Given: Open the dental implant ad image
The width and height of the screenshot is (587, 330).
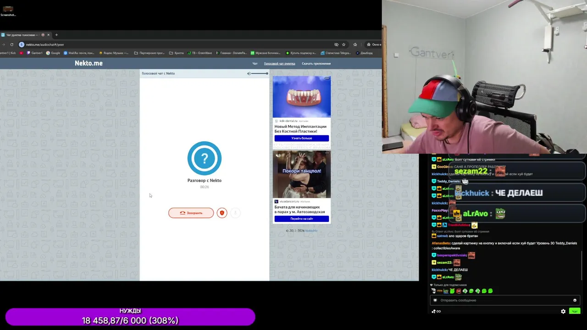Looking at the screenshot, I should tap(301, 97).
